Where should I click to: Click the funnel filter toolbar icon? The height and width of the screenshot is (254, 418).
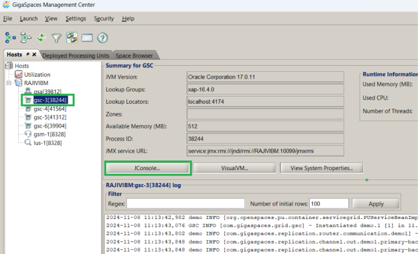57,38
